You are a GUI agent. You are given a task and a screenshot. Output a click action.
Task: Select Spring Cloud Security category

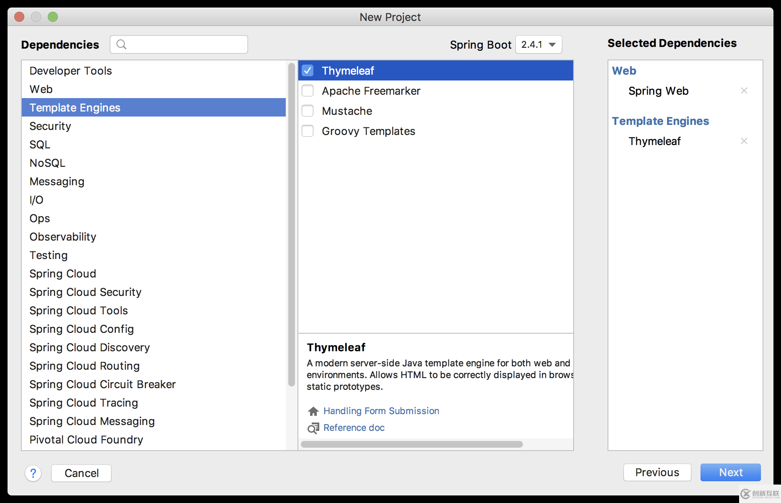154,292
